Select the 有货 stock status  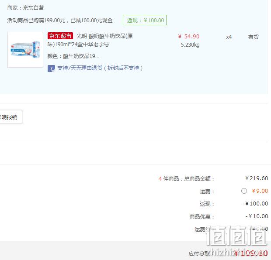click(254, 37)
